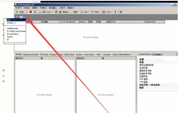Select (All) in the process filter list
Screen dimensions: 178x116
click(15, 20)
